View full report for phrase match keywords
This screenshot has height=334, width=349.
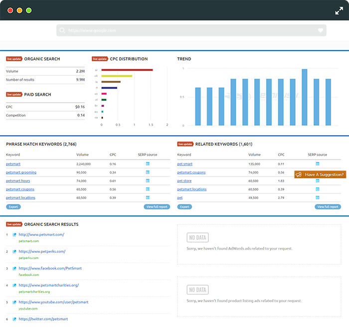(x=157, y=207)
